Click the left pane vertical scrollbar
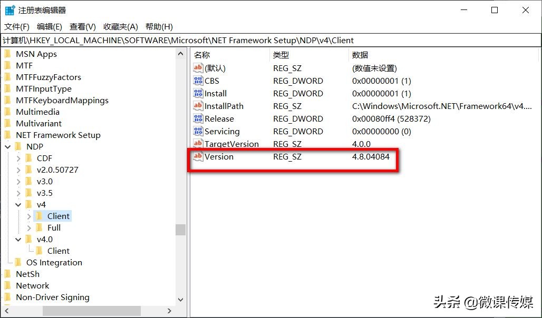Viewport: 542px width, 318px height. tap(181, 230)
